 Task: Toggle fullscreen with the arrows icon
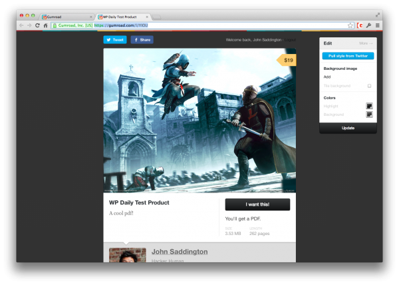378,15
